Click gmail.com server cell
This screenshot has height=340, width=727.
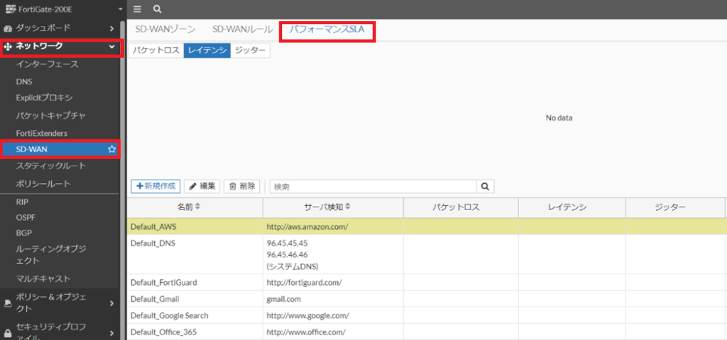(x=284, y=299)
